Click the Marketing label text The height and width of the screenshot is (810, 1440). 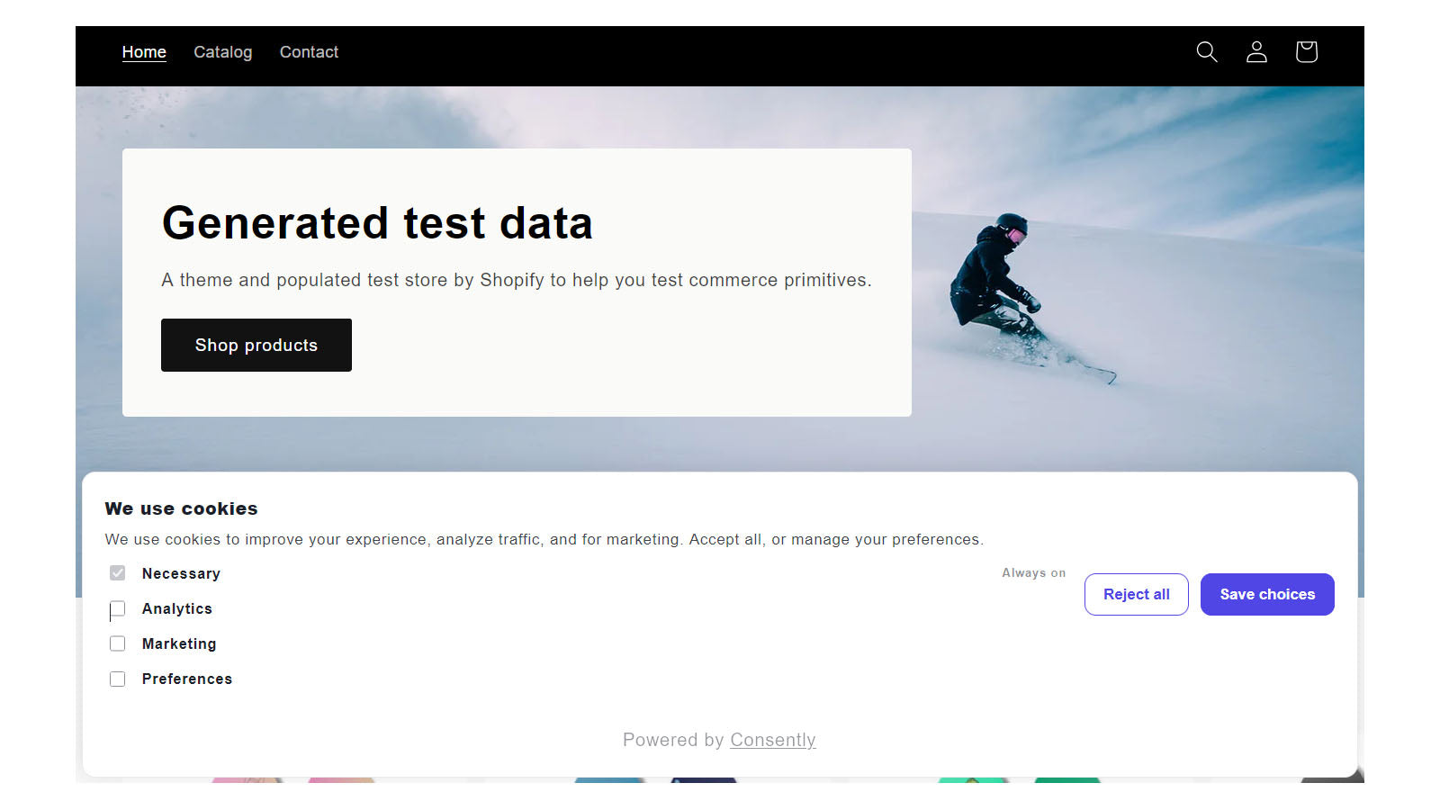[x=179, y=643]
